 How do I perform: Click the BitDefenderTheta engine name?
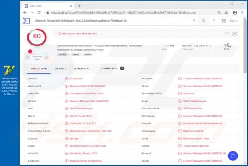tap(38, 124)
